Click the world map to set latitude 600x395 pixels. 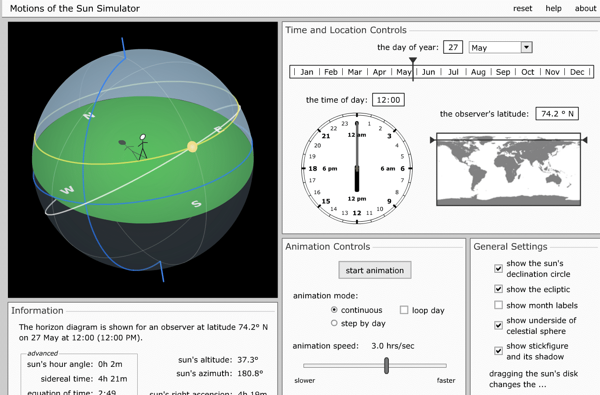508,169
